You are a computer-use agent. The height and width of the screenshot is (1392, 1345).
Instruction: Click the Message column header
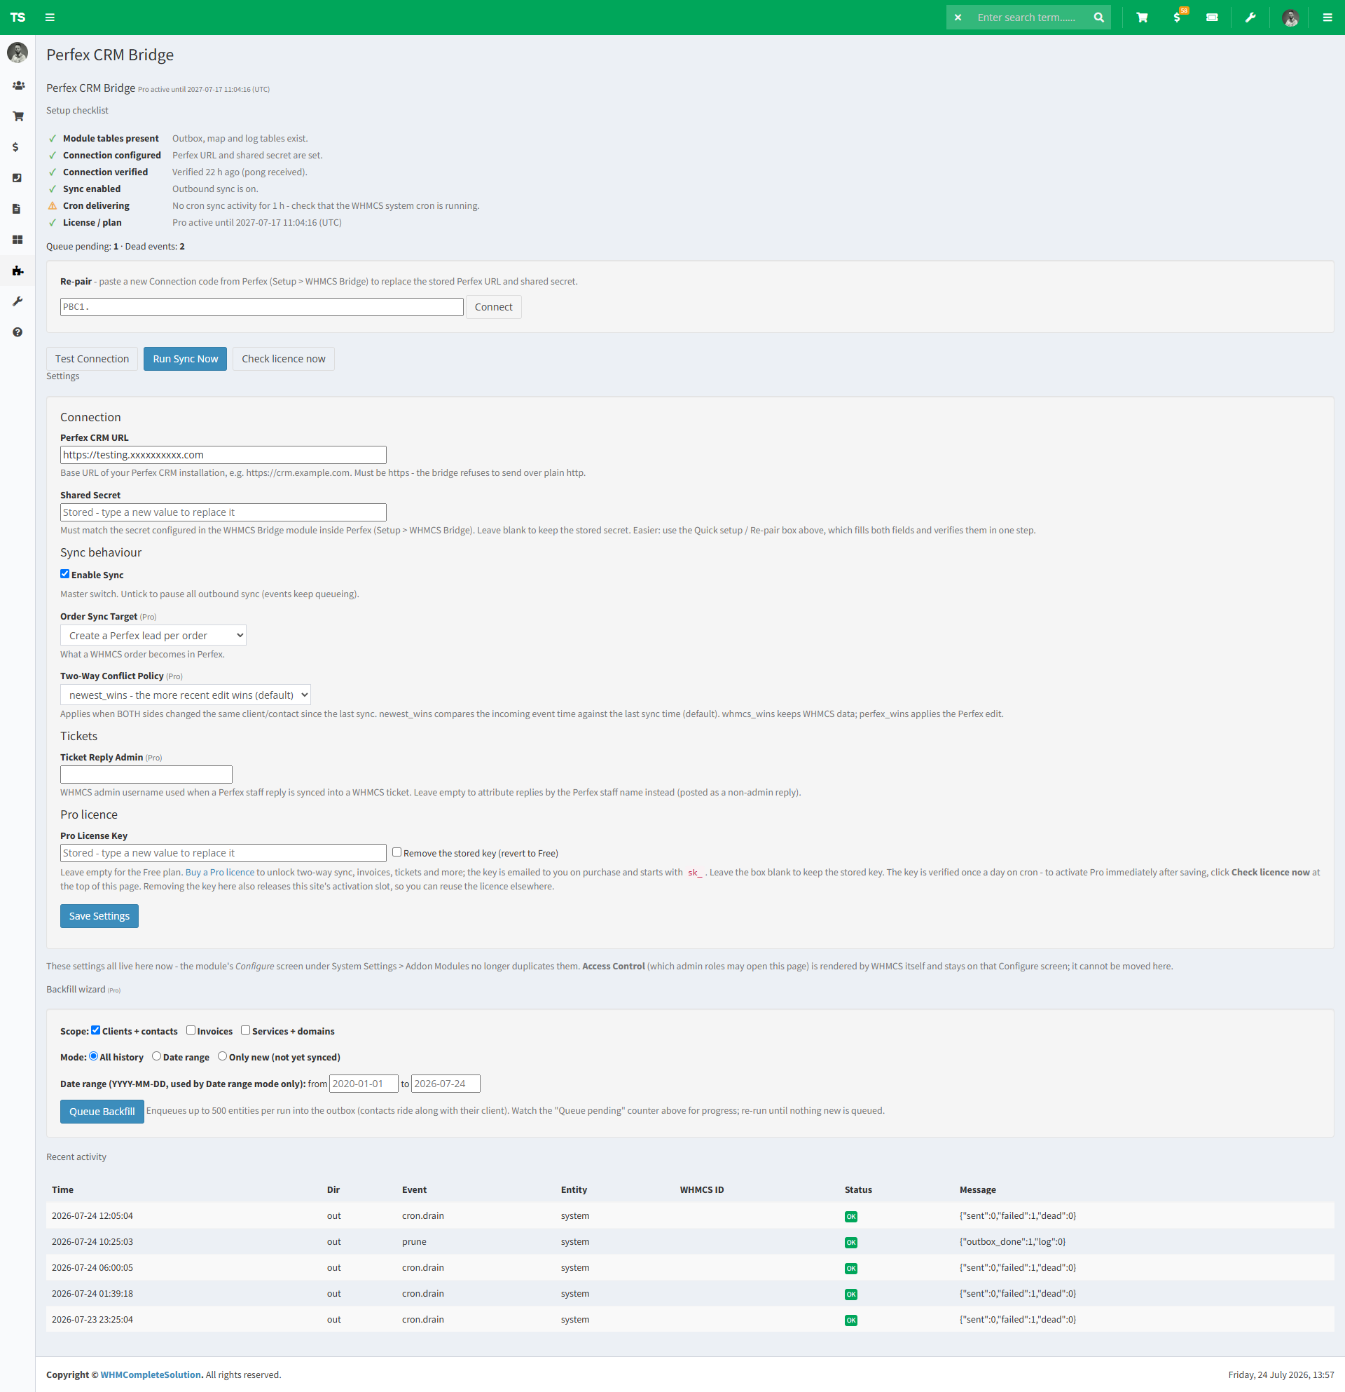[978, 1190]
